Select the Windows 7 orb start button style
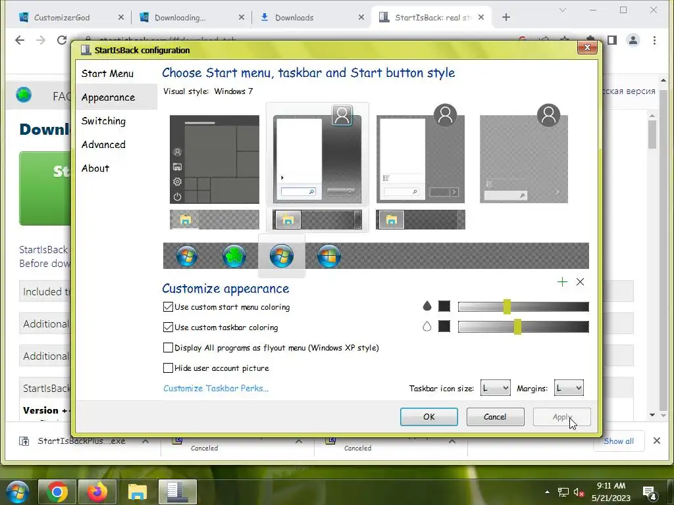Screen dimensions: 674x505 click(x=187, y=256)
